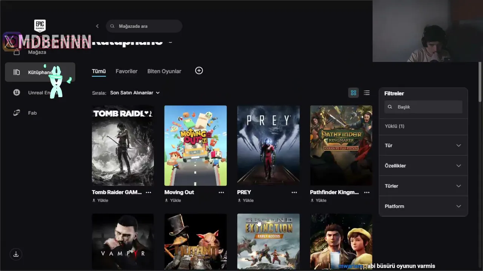Filter by Yüklü (1) installed games
The height and width of the screenshot is (271, 483).
pos(394,126)
